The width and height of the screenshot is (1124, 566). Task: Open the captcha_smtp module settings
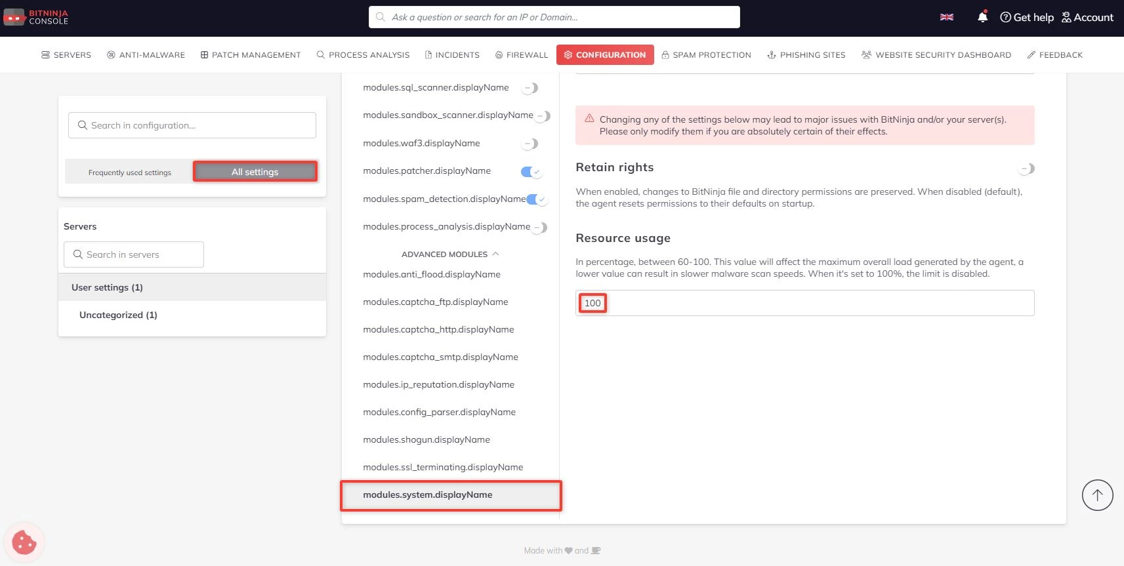[440, 357]
